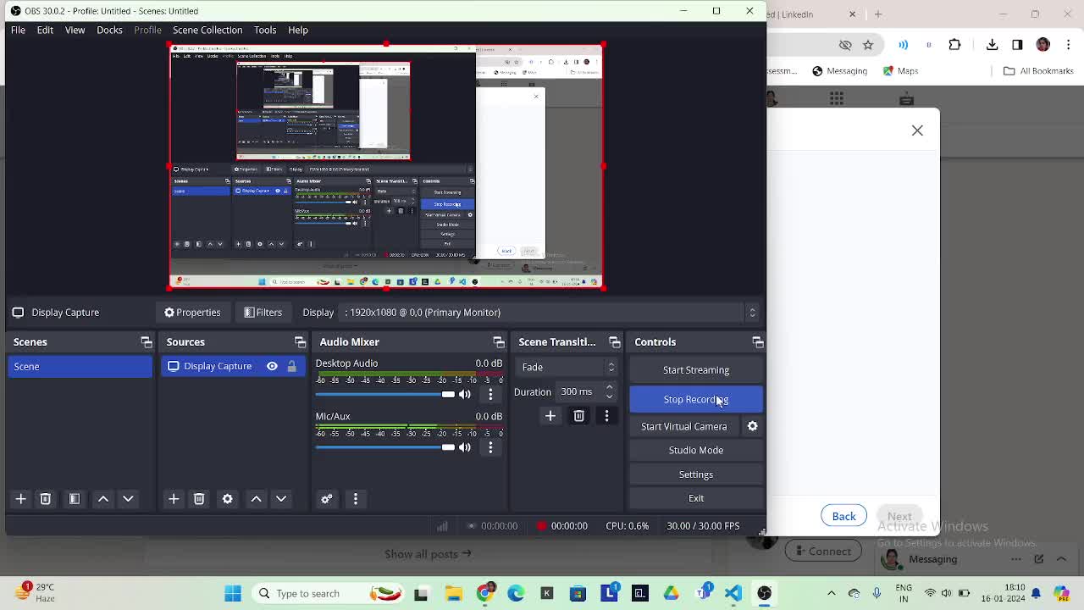Undock the Scene Transitions panel icon
Image resolution: width=1084 pixels, height=610 pixels.
coord(615,342)
